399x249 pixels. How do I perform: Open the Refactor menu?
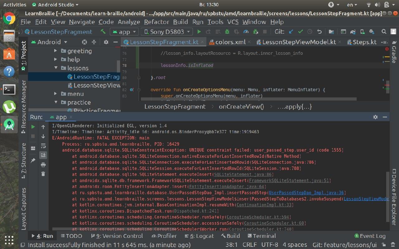tap(156, 22)
